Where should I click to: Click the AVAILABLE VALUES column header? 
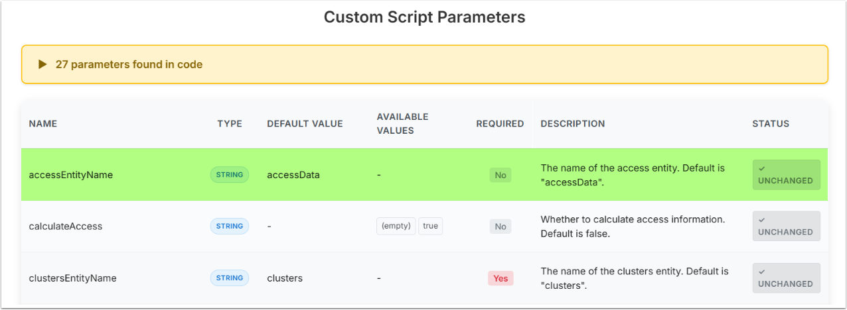(402, 124)
